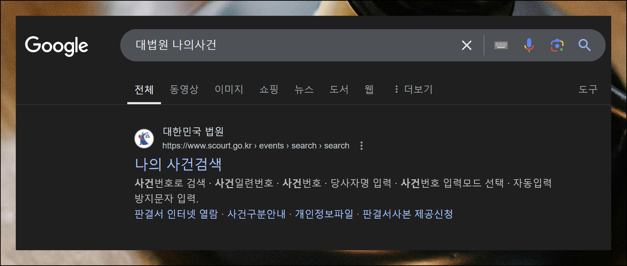Open the 판결서 인터넷 열람 sitelink
Screen dimensions: 627x266
point(176,214)
